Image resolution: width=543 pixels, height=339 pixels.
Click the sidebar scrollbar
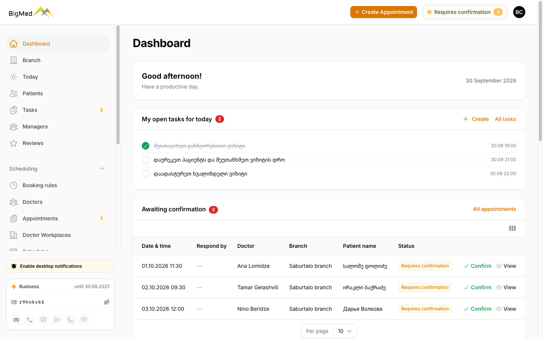click(118, 85)
